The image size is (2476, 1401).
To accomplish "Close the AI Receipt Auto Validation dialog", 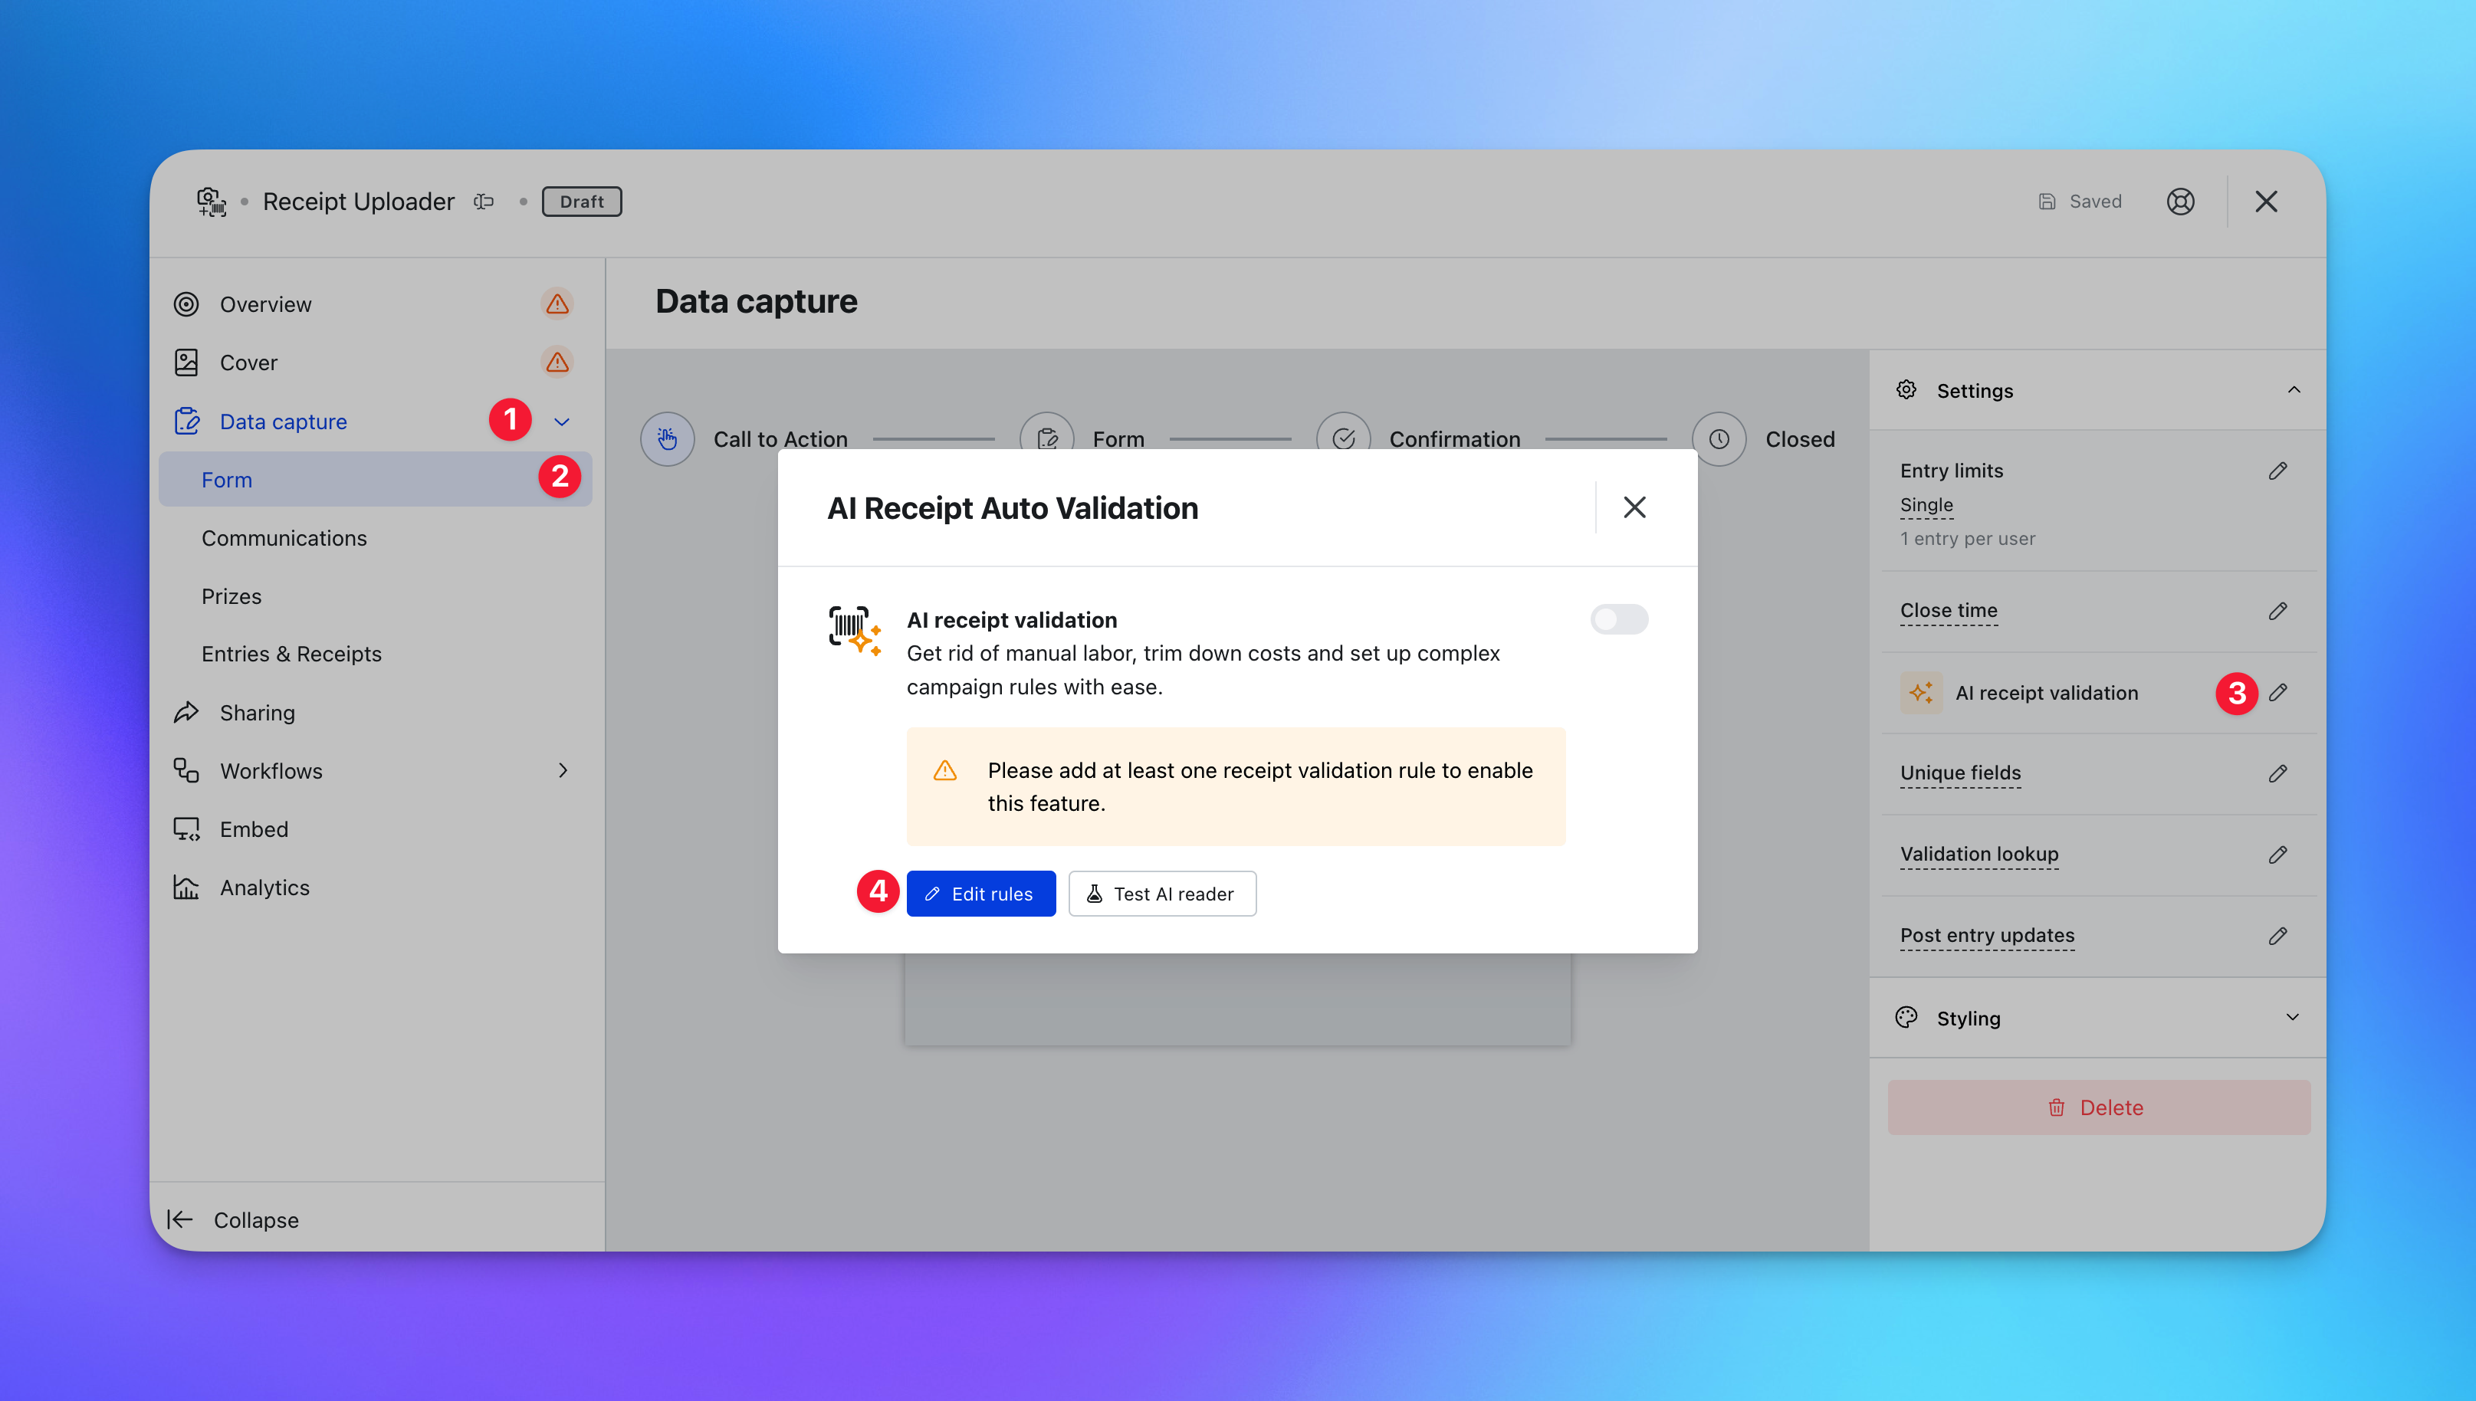I will click(1634, 507).
